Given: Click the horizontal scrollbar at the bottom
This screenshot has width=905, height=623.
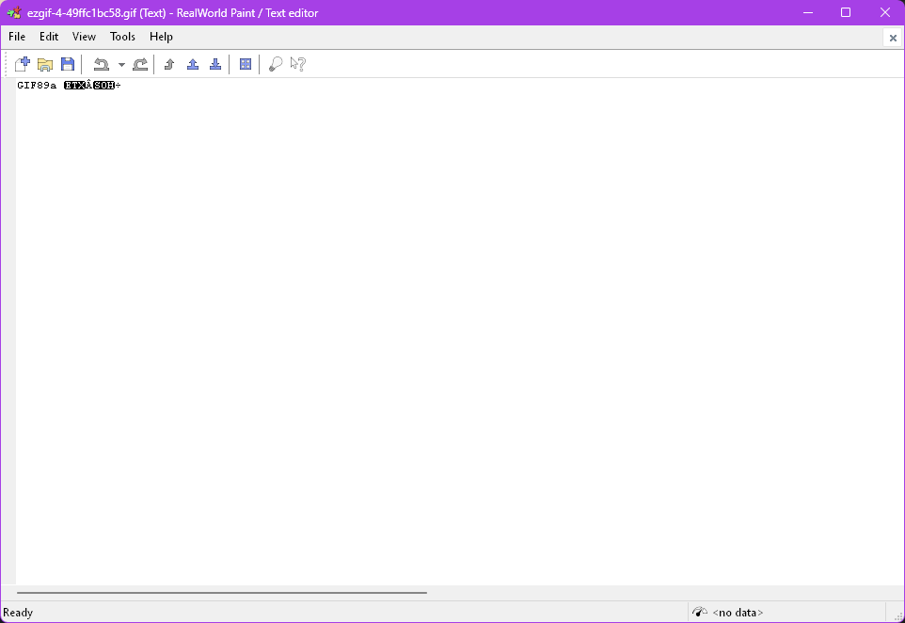Looking at the screenshot, I should pos(222,593).
